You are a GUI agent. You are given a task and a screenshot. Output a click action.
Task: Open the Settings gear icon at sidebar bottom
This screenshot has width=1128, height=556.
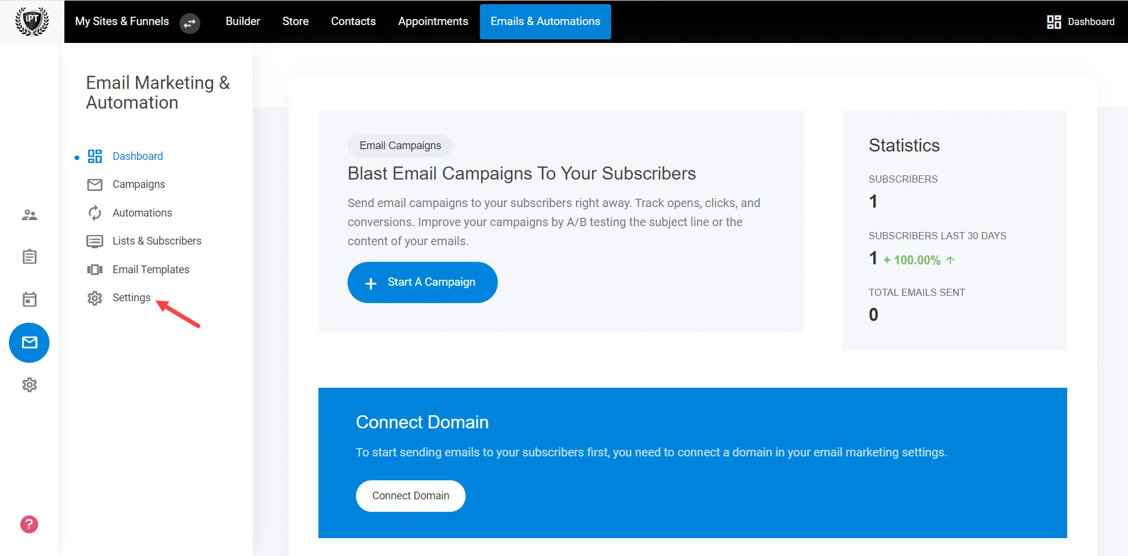pos(29,385)
